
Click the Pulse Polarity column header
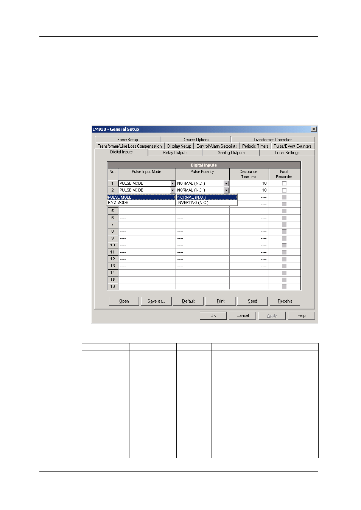pyautogui.click(x=202, y=174)
